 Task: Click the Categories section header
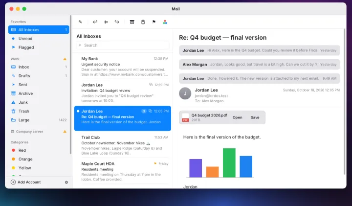coord(19,142)
